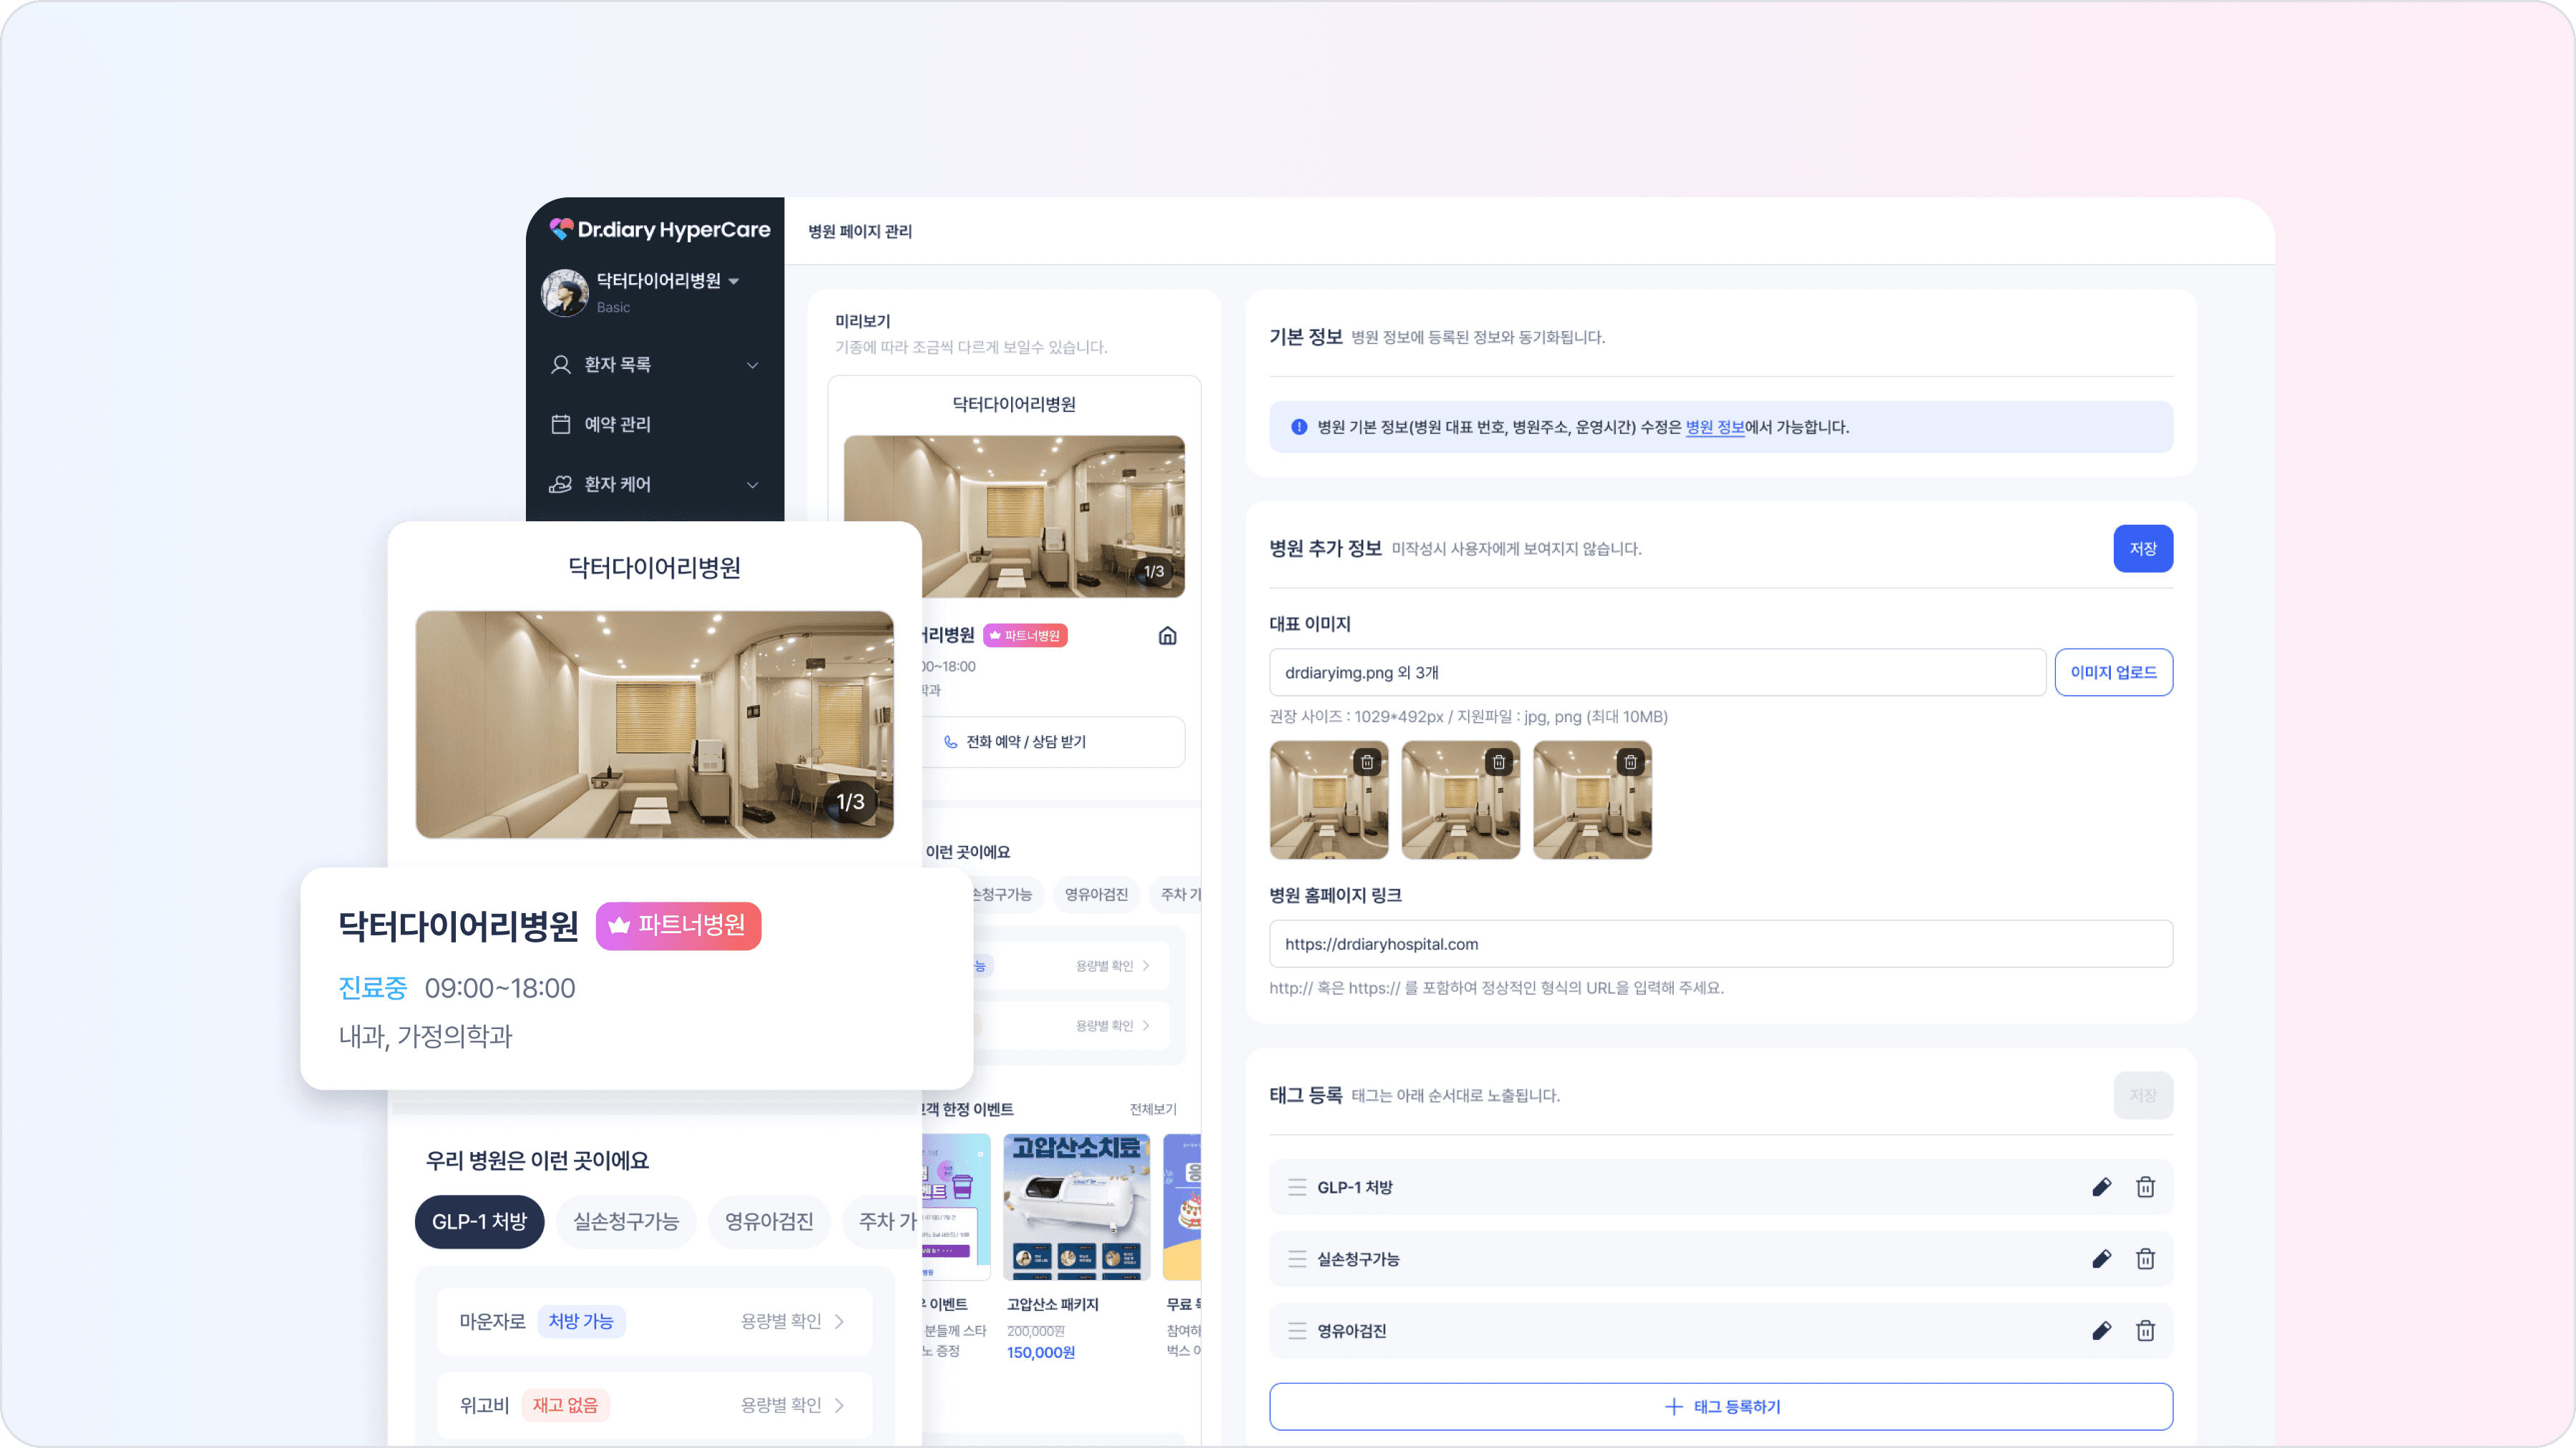Click the home icon in preview
This screenshot has width=2576, height=1448.
pyautogui.click(x=1167, y=636)
